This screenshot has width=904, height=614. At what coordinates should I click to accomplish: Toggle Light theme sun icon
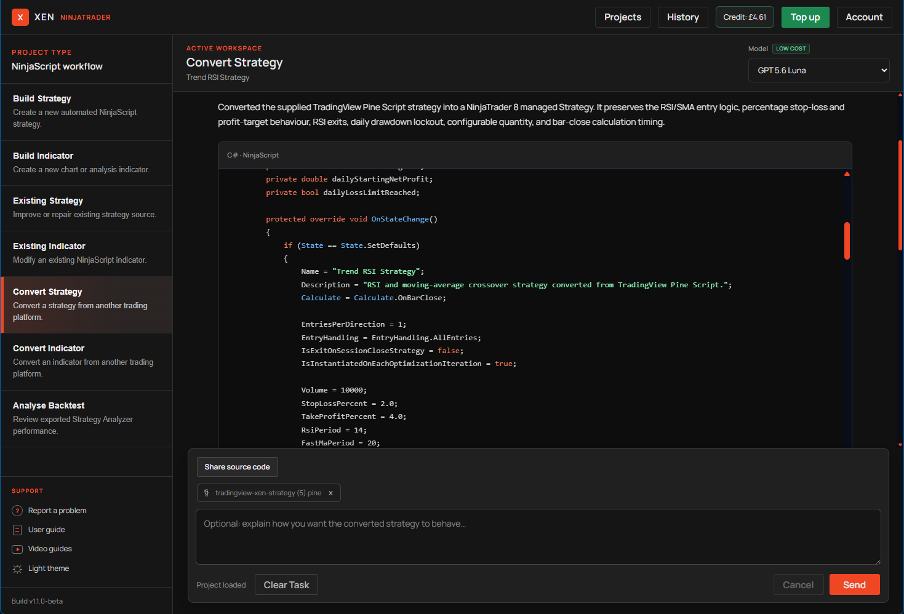point(17,568)
